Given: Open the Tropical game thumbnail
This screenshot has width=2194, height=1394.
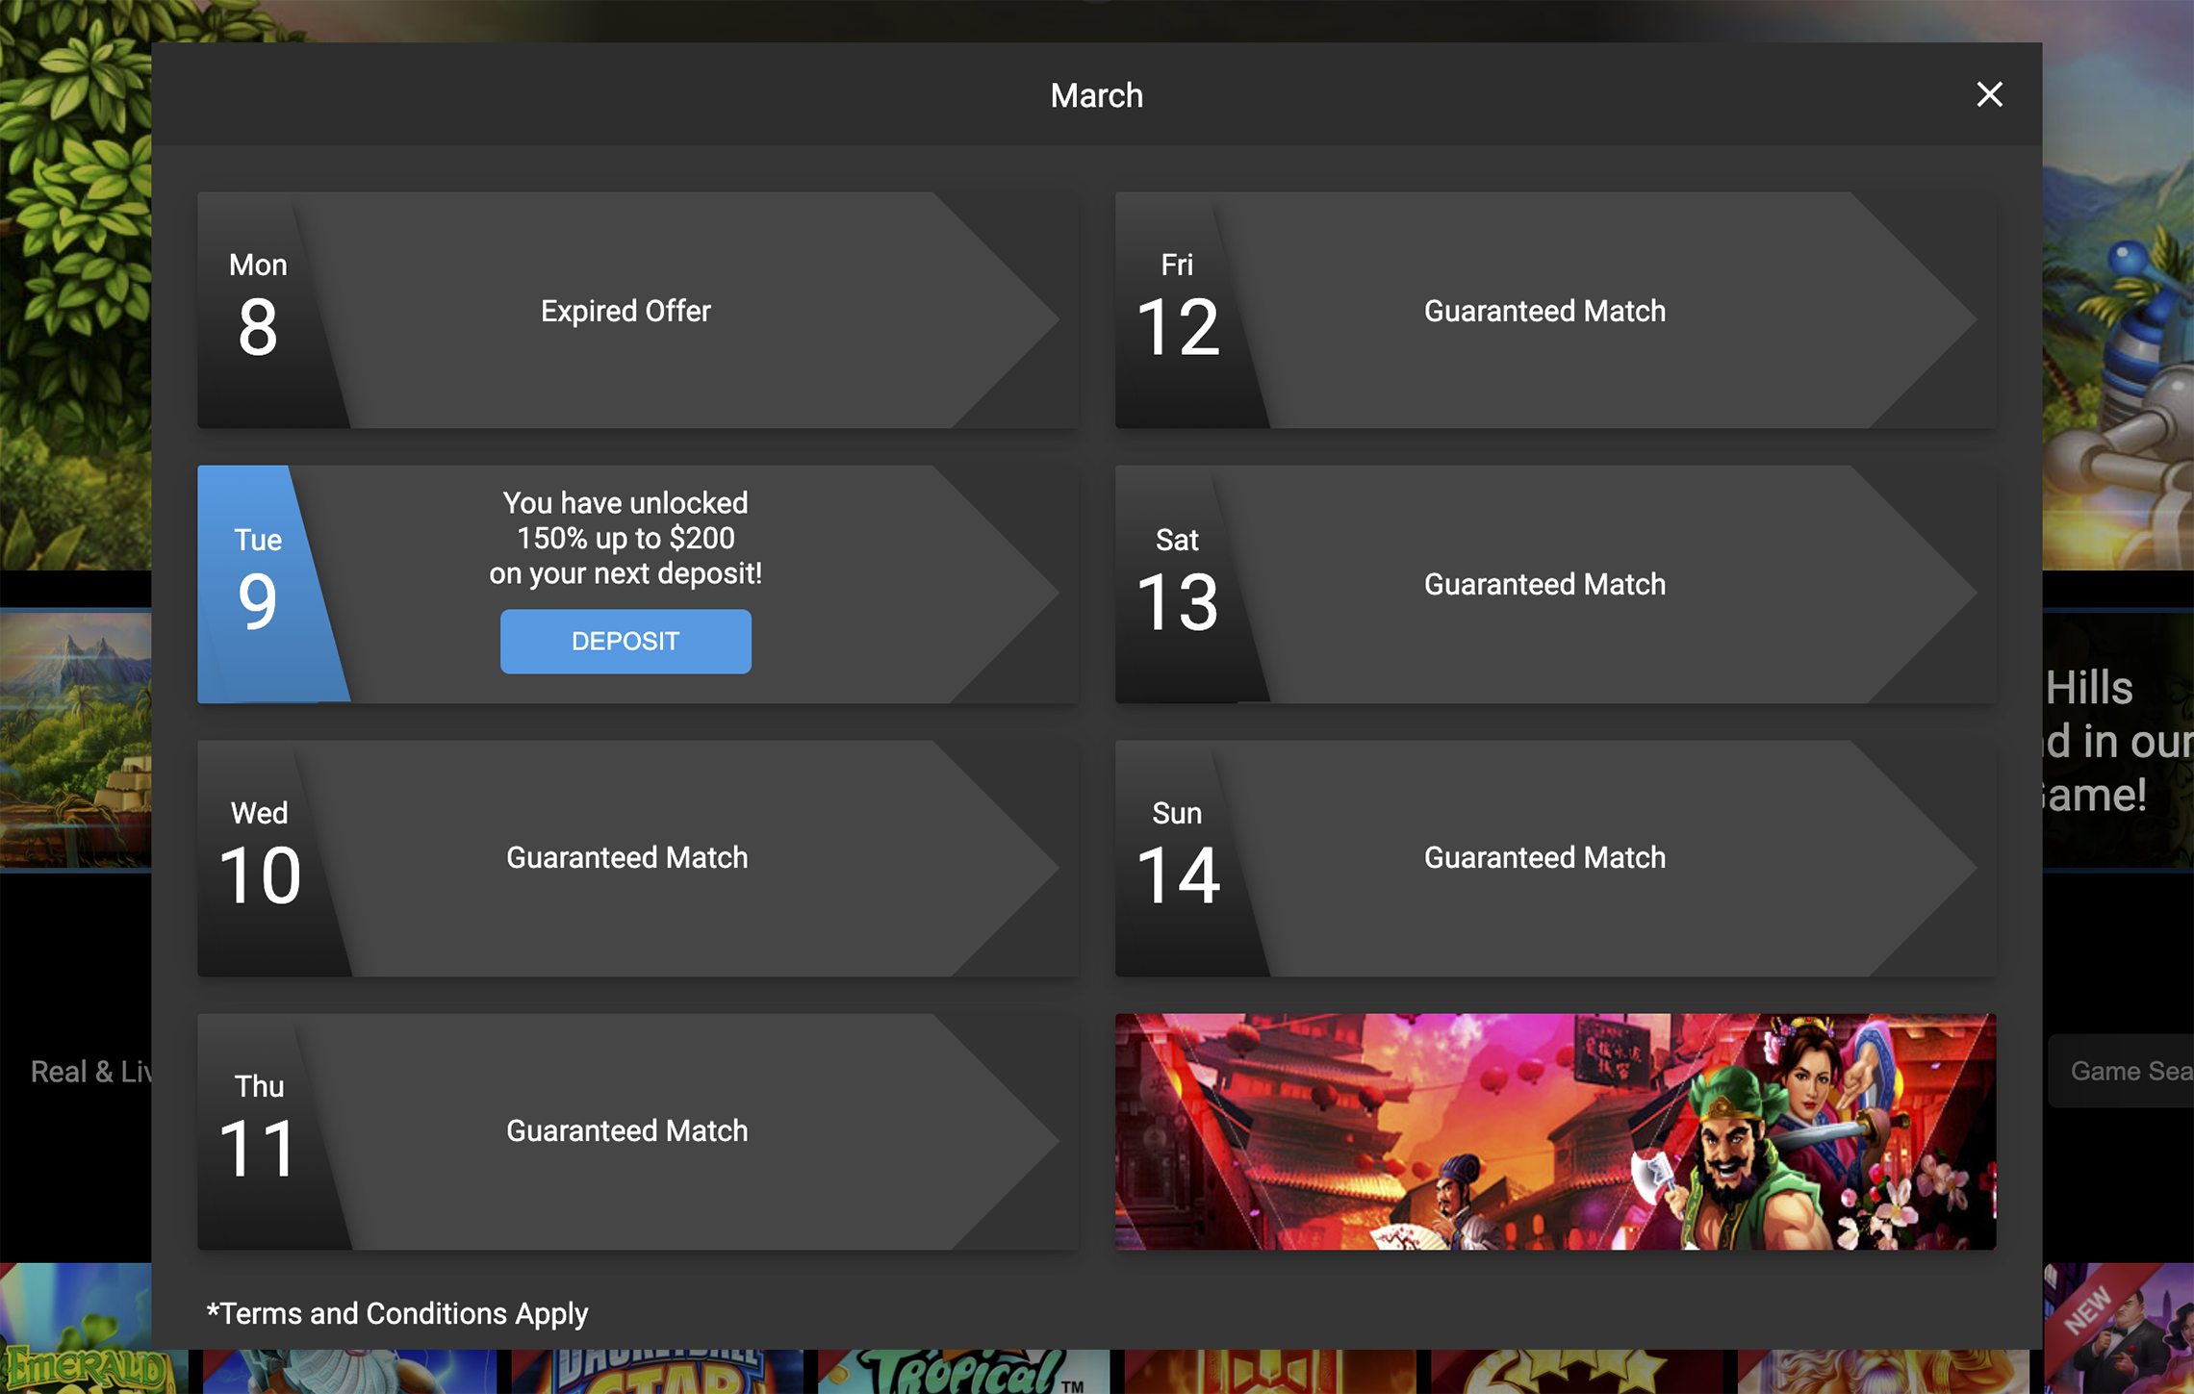Looking at the screenshot, I should tap(963, 1372).
